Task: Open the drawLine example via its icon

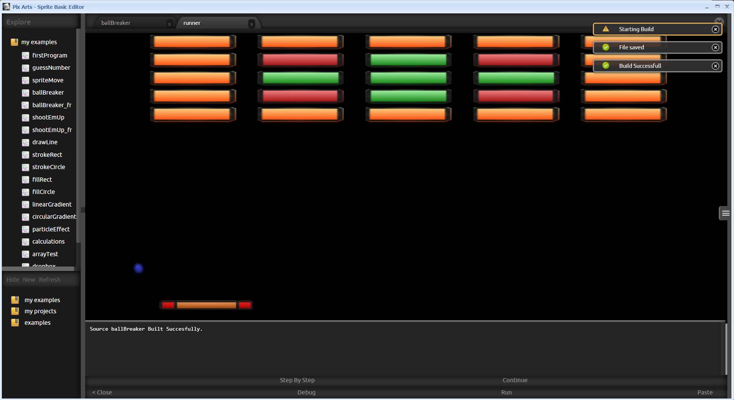Action: click(x=25, y=142)
